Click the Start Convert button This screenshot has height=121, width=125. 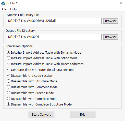41,114
